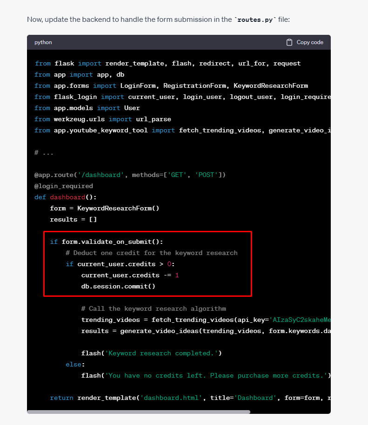
Task: Click the 'form = KeywordResearchForm()' line
Action: (x=105, y=208)
